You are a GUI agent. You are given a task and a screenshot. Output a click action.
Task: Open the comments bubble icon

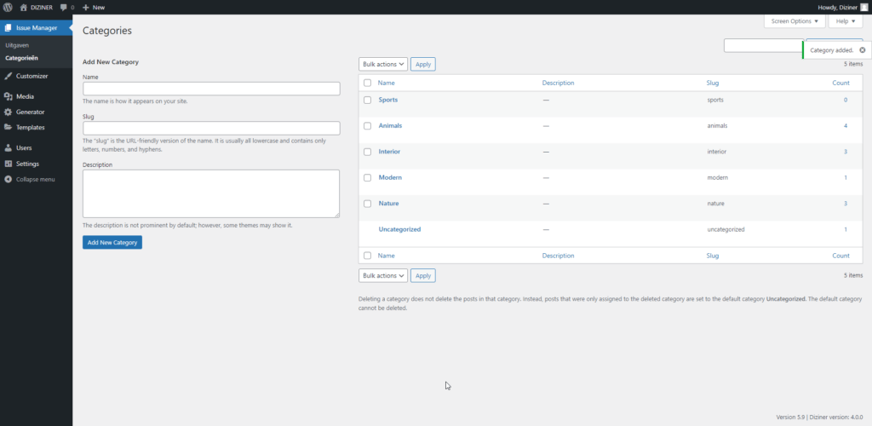pyautogui.click(x=64, y=7)
